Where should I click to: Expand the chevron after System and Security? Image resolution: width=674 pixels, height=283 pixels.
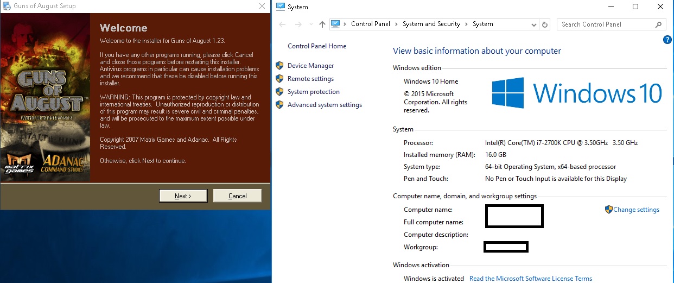466,24
